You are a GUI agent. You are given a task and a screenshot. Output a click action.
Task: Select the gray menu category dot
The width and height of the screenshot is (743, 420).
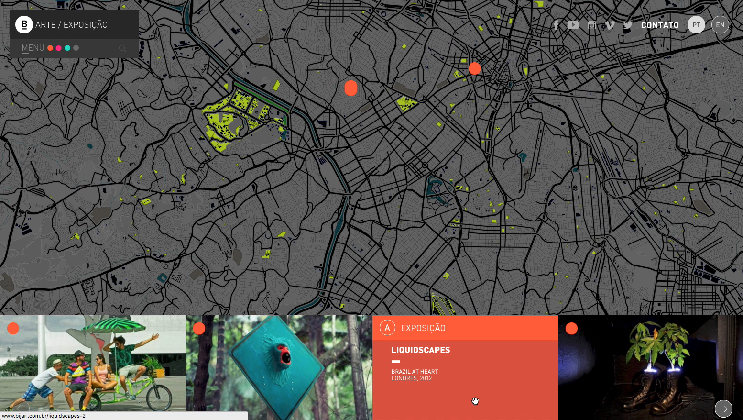coord(76,48)
